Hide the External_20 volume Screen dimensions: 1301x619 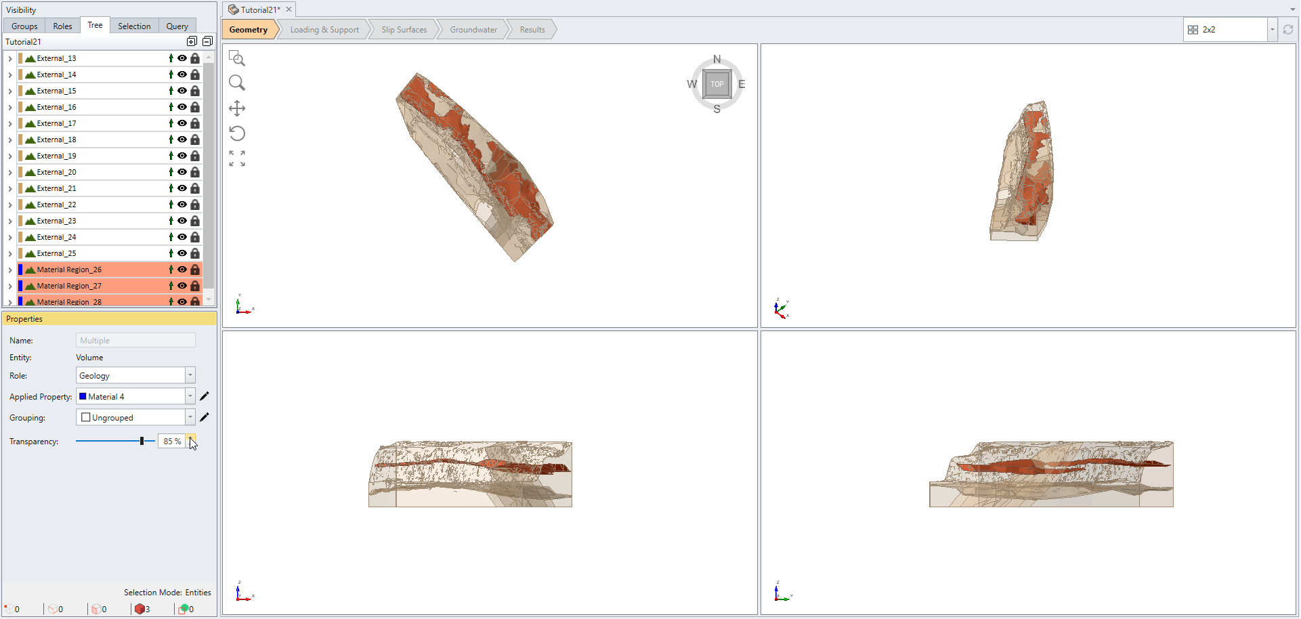coord(182,172)
